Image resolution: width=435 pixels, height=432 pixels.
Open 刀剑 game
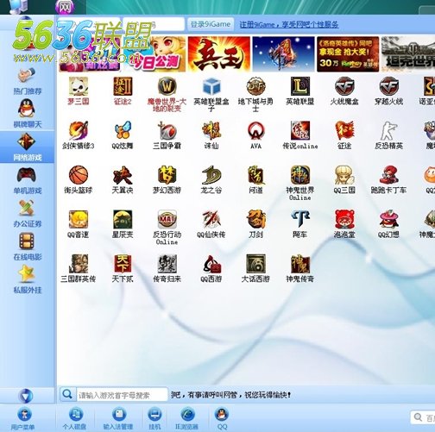pos(255,224)
